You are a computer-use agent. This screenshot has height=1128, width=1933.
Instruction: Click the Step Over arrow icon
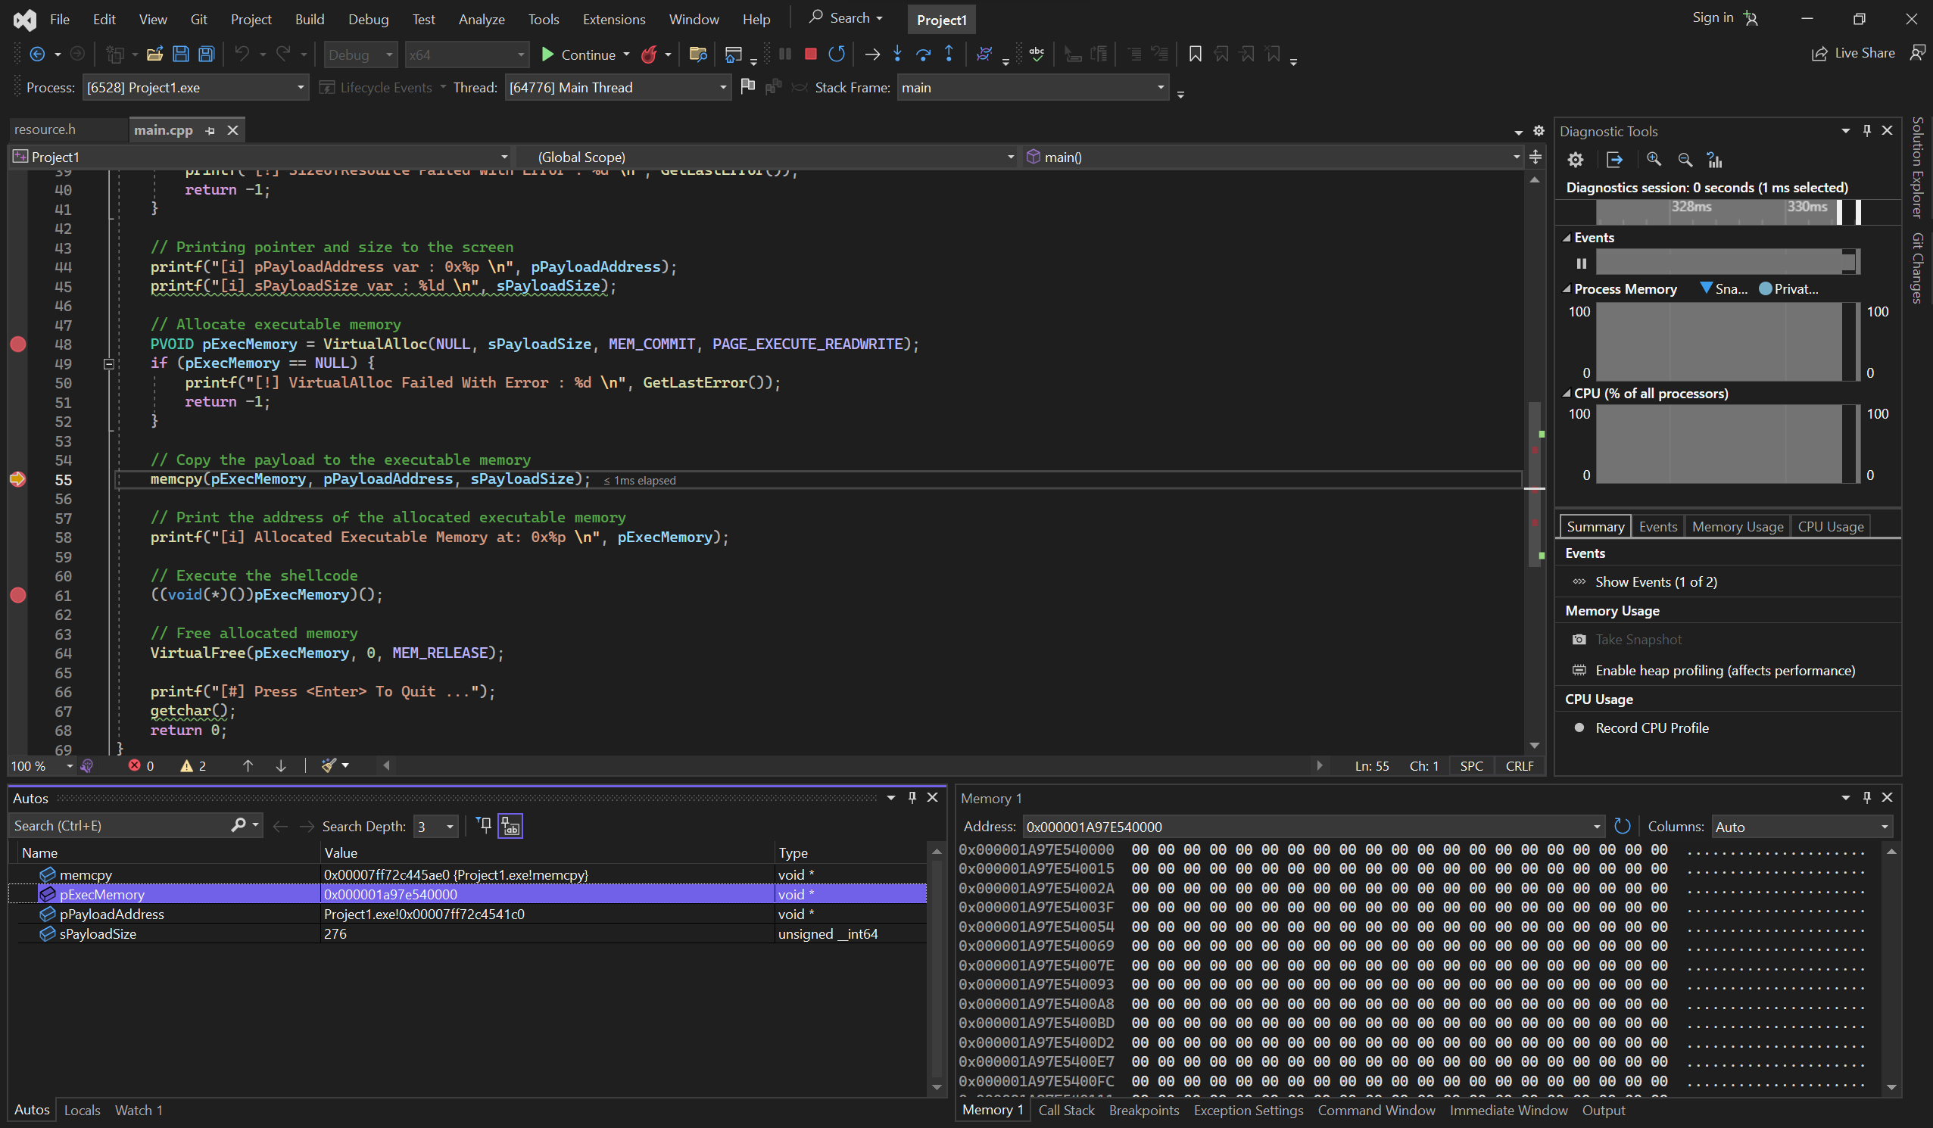click(924, 54)
